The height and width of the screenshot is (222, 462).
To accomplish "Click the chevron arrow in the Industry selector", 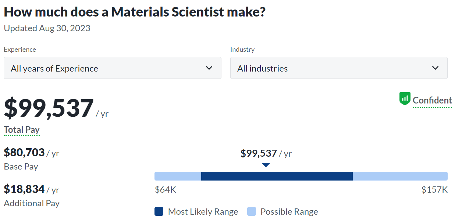I will [x=435, y=68].
